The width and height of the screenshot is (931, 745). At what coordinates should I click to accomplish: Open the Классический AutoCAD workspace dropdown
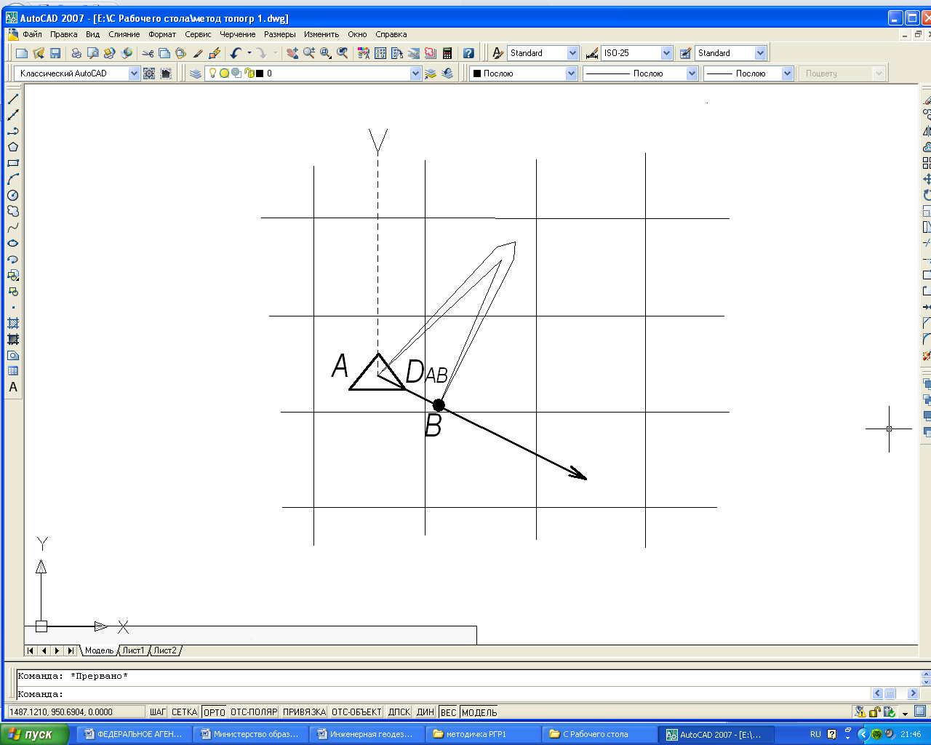pos(134,73)
